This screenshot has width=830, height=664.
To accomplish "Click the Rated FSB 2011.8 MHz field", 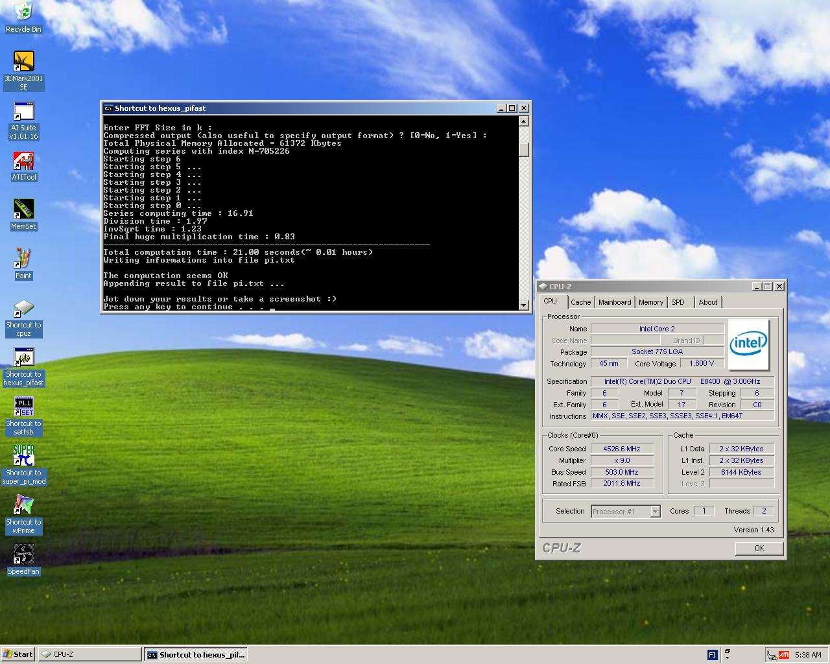I will tap(622, 484).
